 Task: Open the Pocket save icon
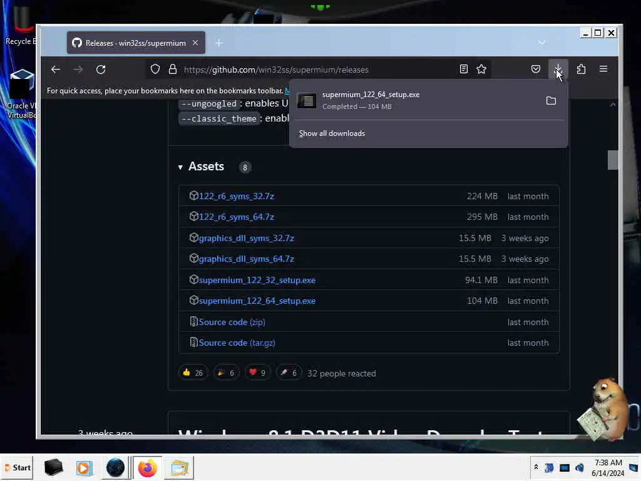pyautogui.click(x=536, y=69)
